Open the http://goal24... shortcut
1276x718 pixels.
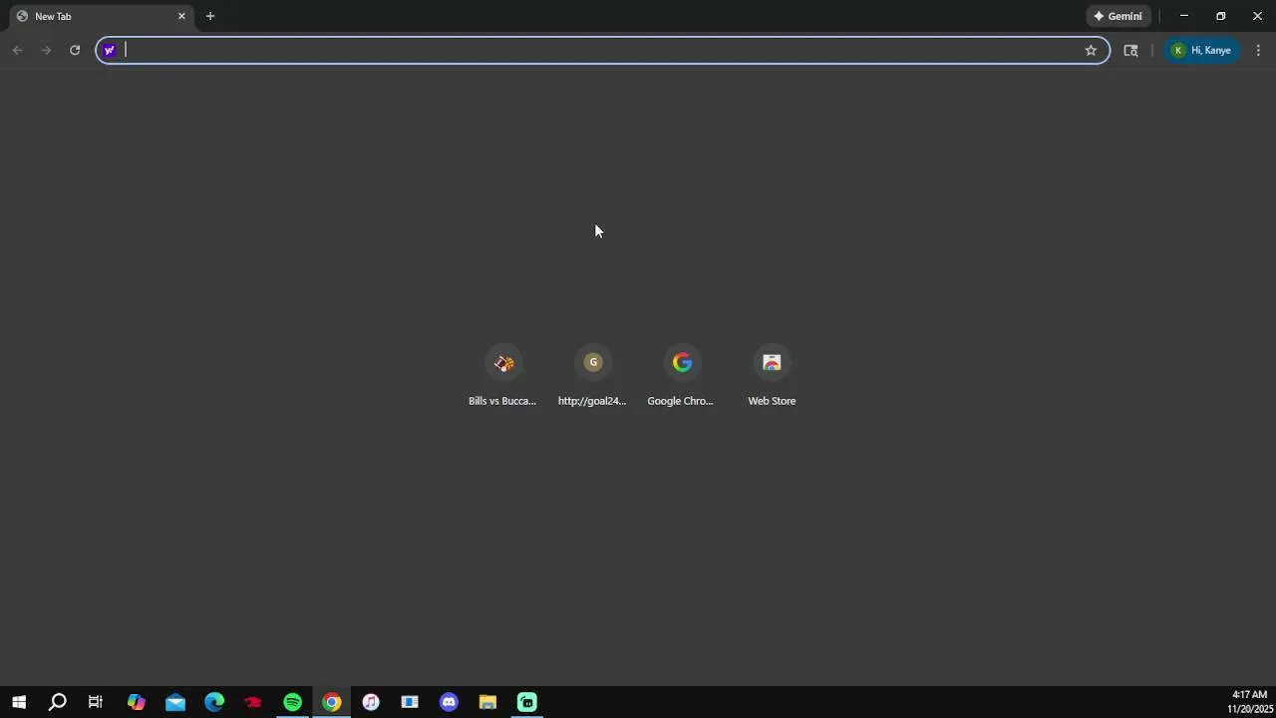pyautogui.click(x=592, y=377)
